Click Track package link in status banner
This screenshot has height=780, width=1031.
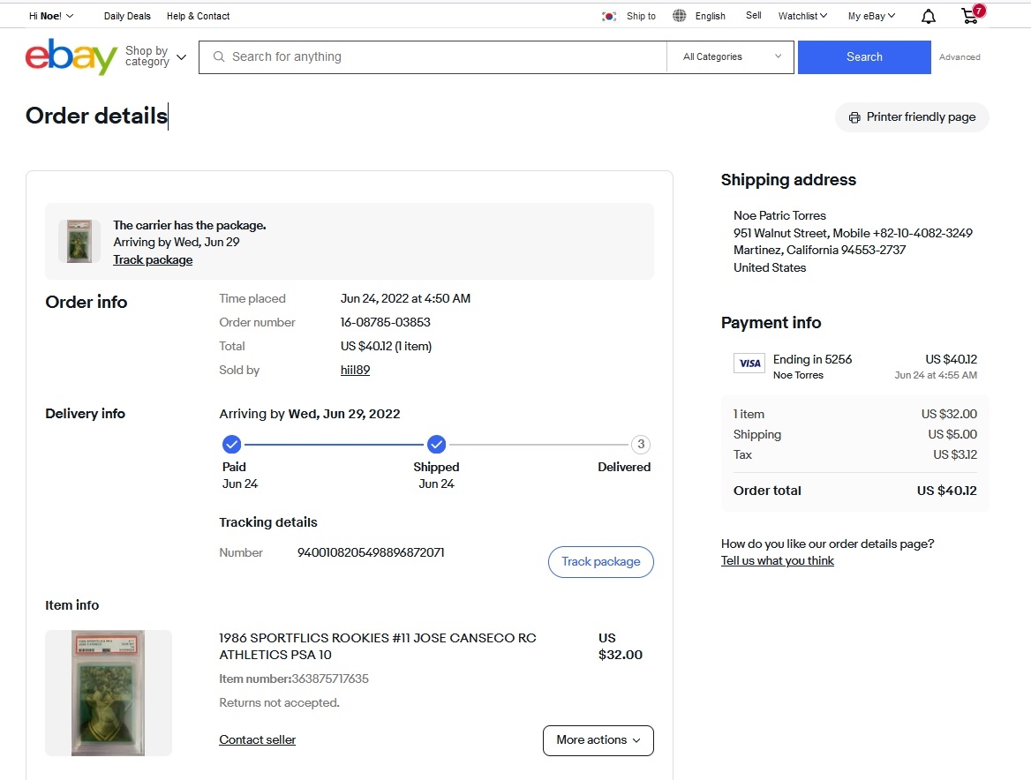(153, 260)
